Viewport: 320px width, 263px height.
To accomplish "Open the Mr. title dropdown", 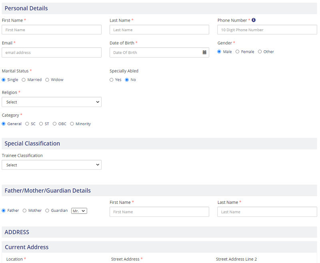I will point(79,211).
